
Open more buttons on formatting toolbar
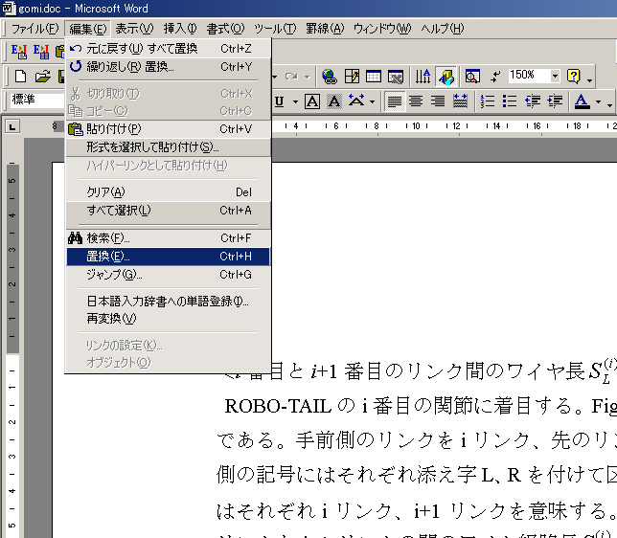pyautogui.click(x=609, y=104)
